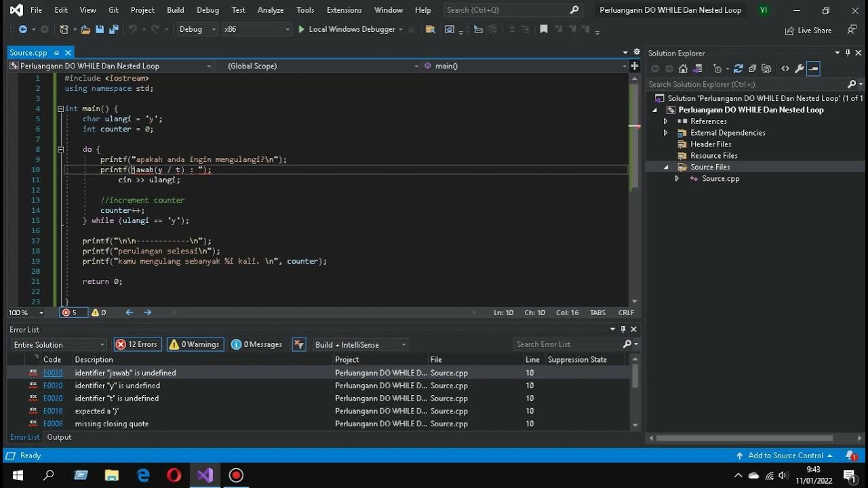Go to previous issue arrow in editor

click(130, 312)
